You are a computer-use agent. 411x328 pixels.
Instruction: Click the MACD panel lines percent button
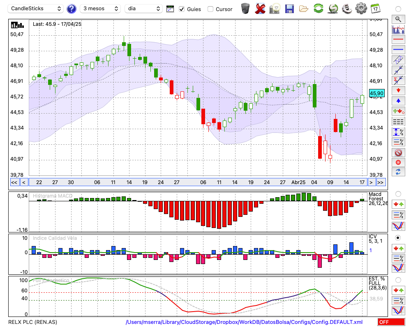click(398, 215)
